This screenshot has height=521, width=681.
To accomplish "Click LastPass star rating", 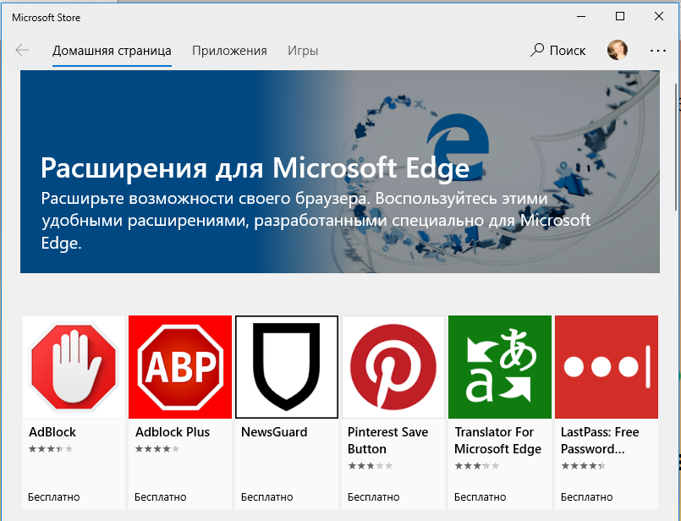I will 583,466.
